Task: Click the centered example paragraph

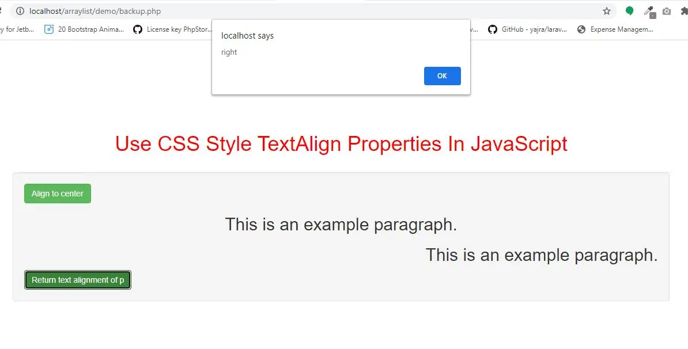Action: click(341, 224)
